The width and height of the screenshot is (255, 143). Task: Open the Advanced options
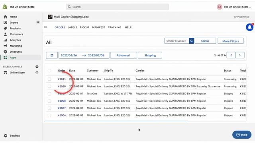click(123, 55)
